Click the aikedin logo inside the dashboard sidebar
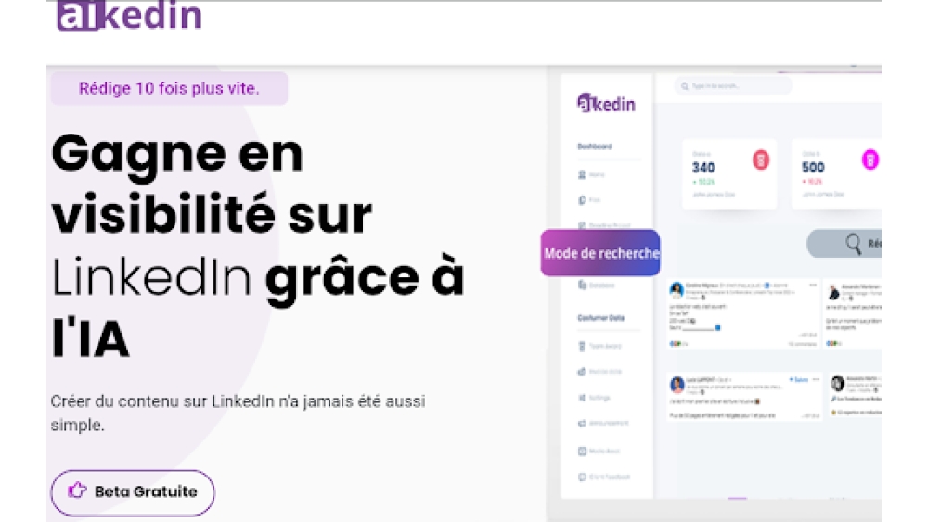928x522 pixels. coord(606,104)
